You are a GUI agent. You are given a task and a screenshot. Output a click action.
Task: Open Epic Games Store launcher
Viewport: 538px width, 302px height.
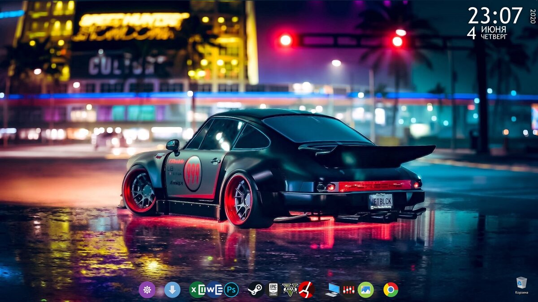(273, 290)
